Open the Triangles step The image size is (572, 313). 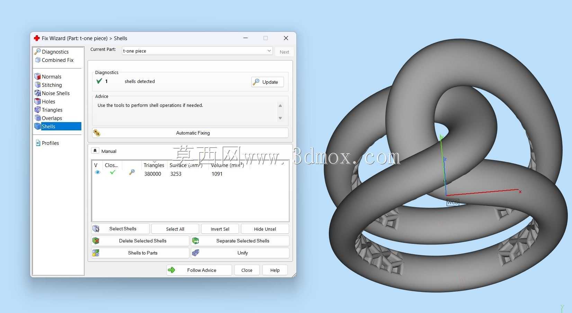pos(52,110)
